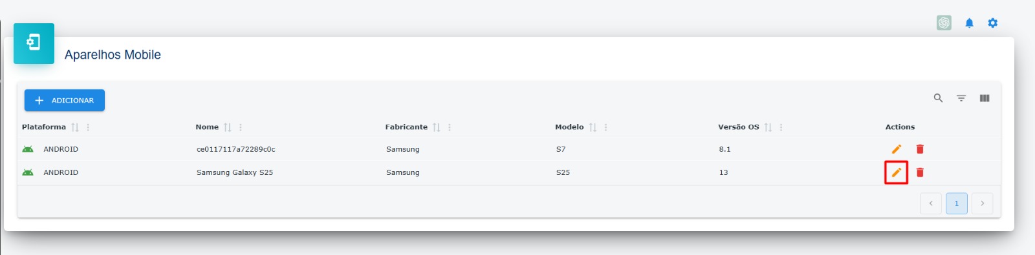
Task: Sort table by Nome column
Action: pyautogui.click(x=228, y=127)
